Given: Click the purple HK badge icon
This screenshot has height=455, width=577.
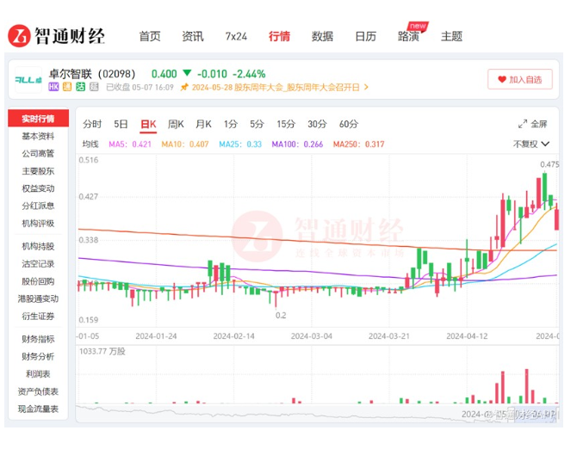Looking at the screenshot, I should 53,87.
